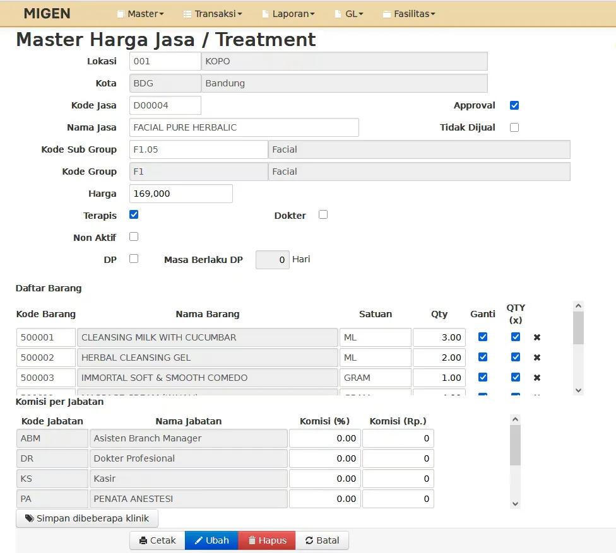This screenshot has width=616, height=553.
Task: Click the Lokasi code field
Action: click(x=165, y=61)
